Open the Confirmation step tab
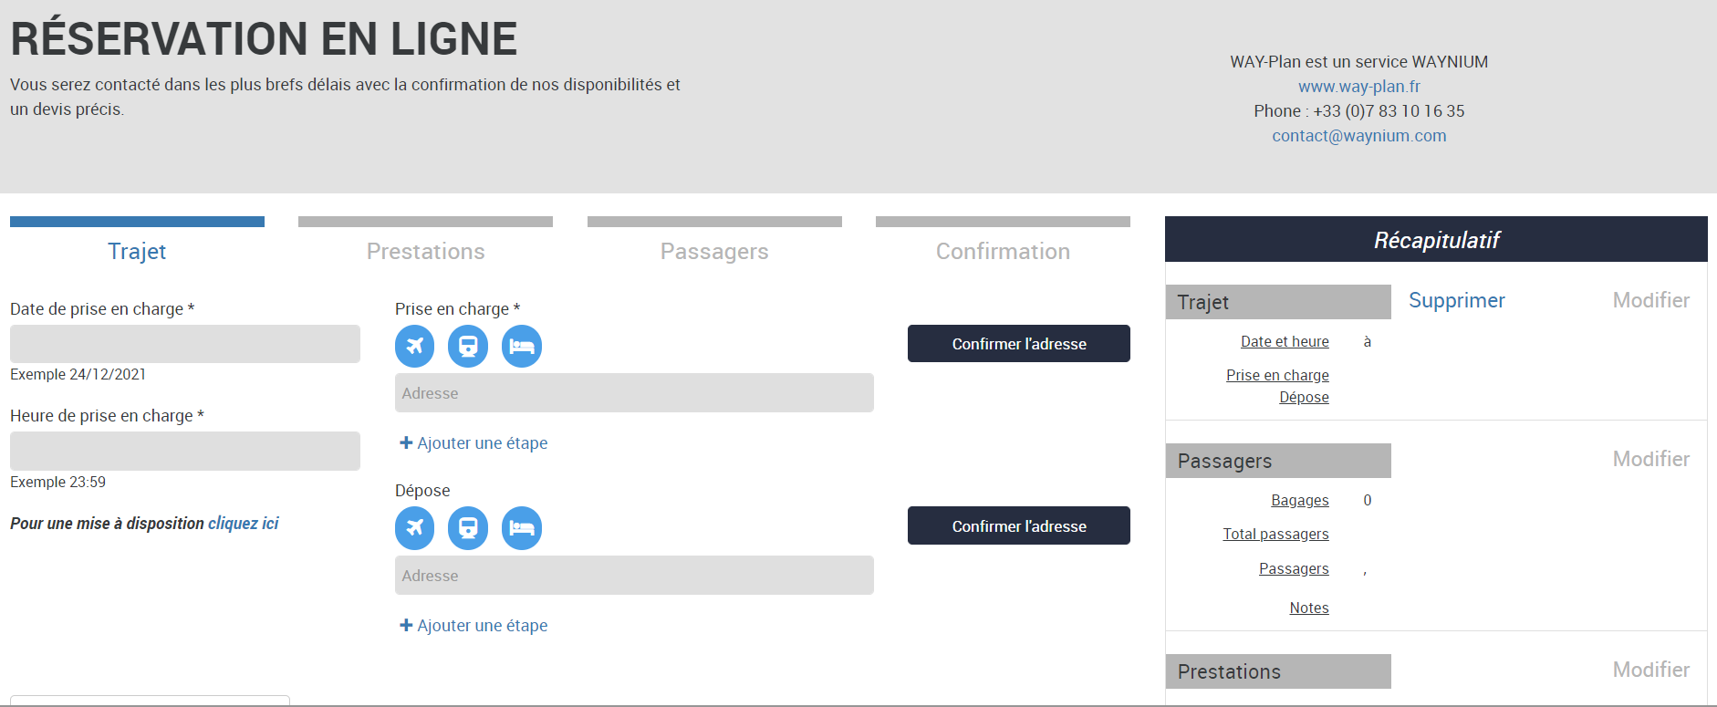Viewport: 1717px width, 707px height. pos(1003,251)
